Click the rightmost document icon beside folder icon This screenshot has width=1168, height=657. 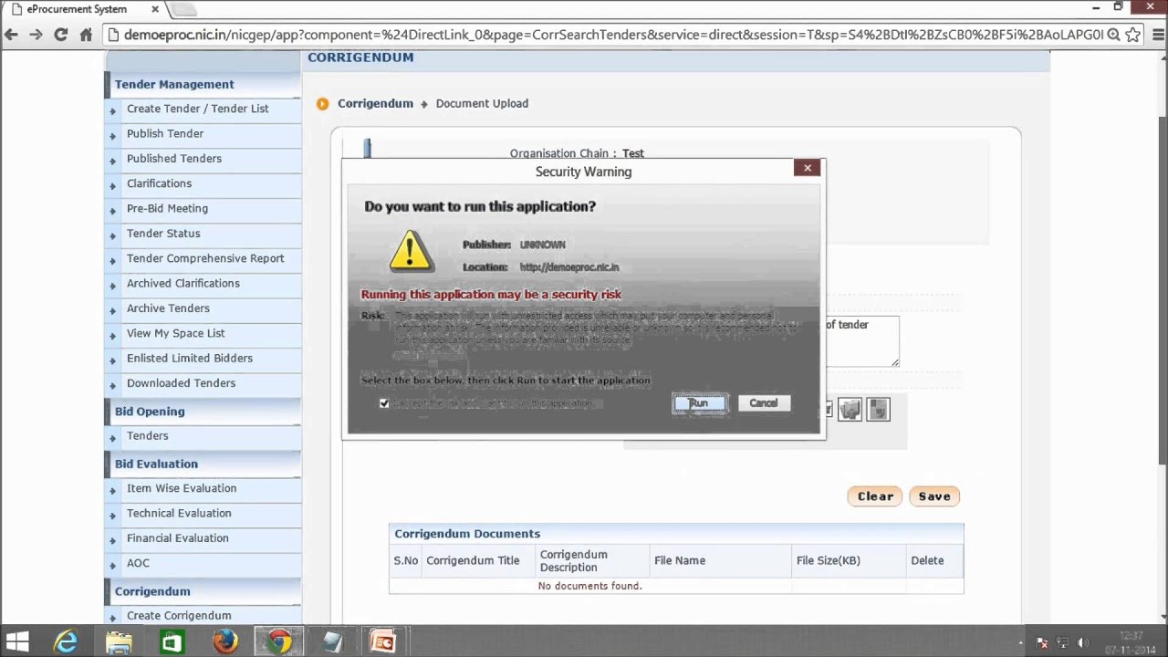tap(878, 410)
